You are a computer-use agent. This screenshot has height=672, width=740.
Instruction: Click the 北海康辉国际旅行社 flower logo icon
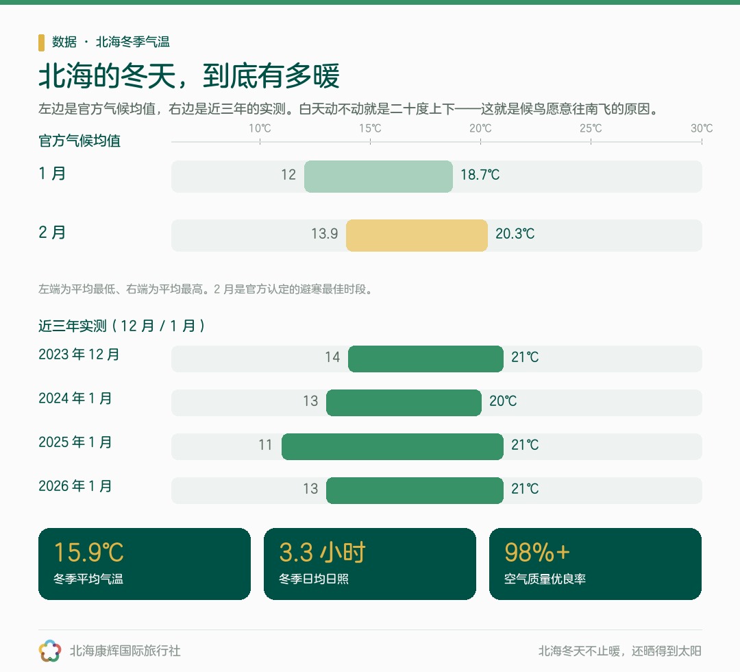tap(49, 651)
